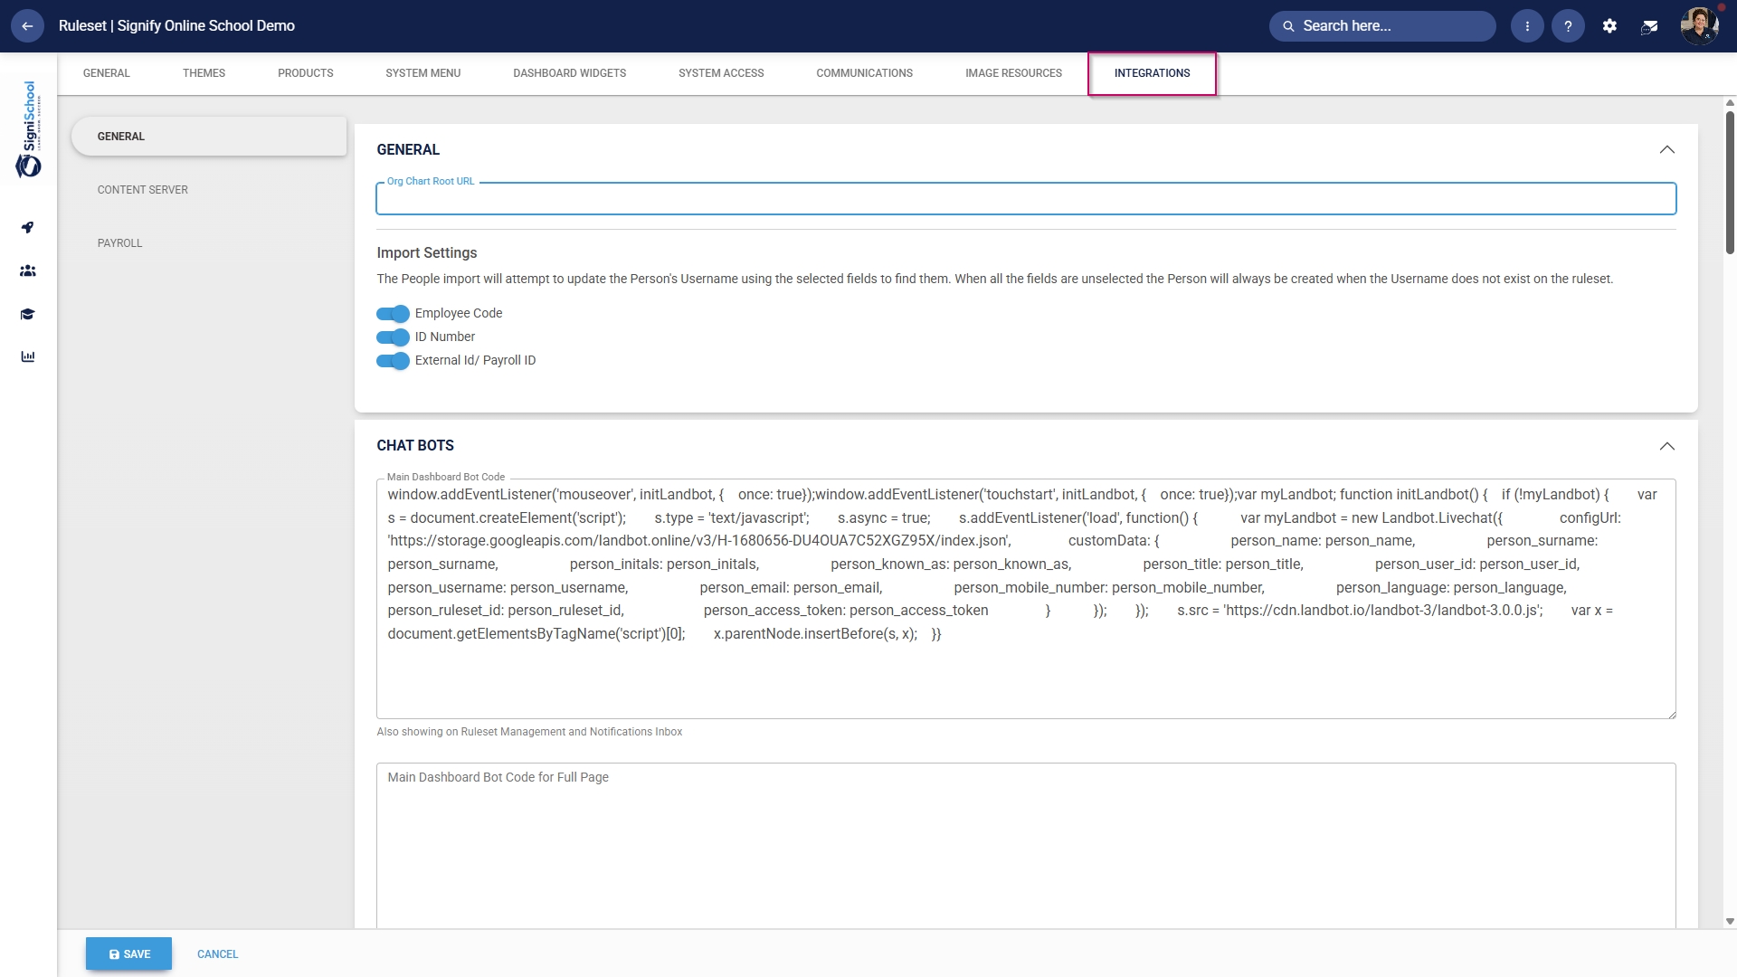Switch to the GENERAL top tab
Viewport: 1737px width, 977px height.
pyautogui.click(x=107, y=73)
